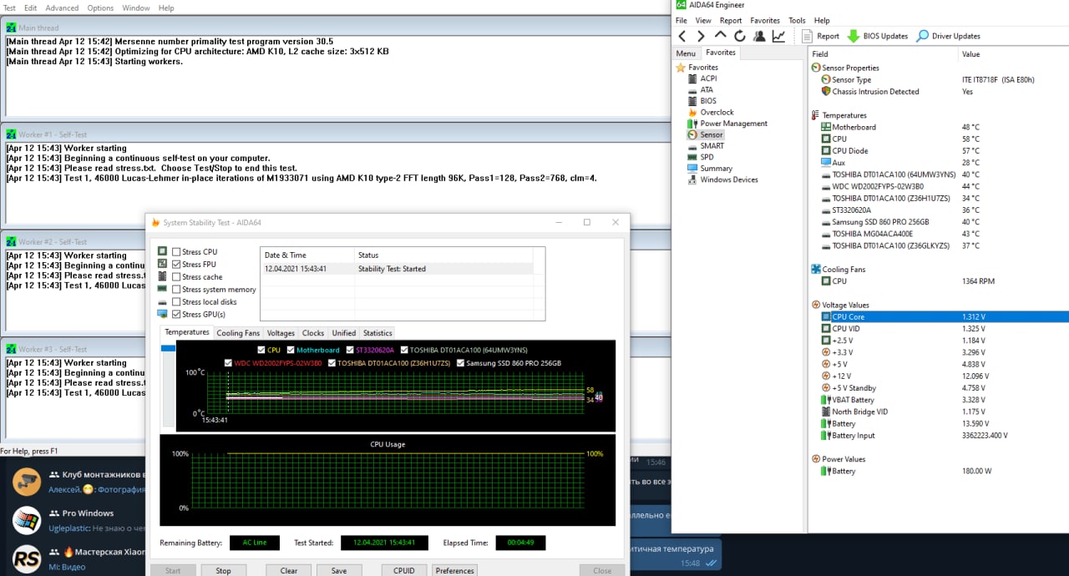Click the user silhouette toolbar icon
1069x576 pixels.
coord(759,36)
